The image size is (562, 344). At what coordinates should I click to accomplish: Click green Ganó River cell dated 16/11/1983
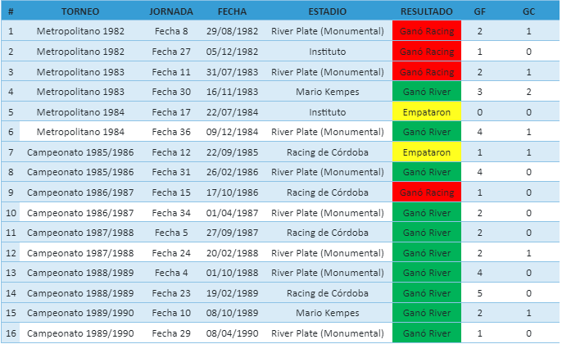coord(427,92)
